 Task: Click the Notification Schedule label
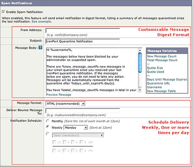click(x=26, y=121)
